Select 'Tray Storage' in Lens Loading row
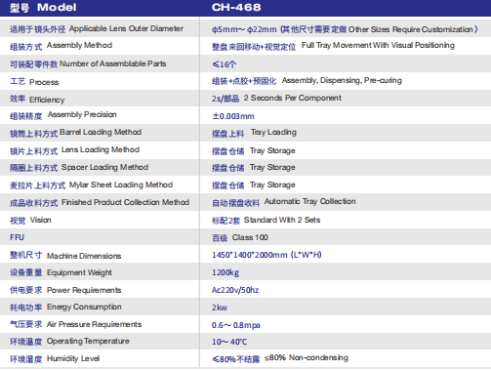 (x=272, y=150)
